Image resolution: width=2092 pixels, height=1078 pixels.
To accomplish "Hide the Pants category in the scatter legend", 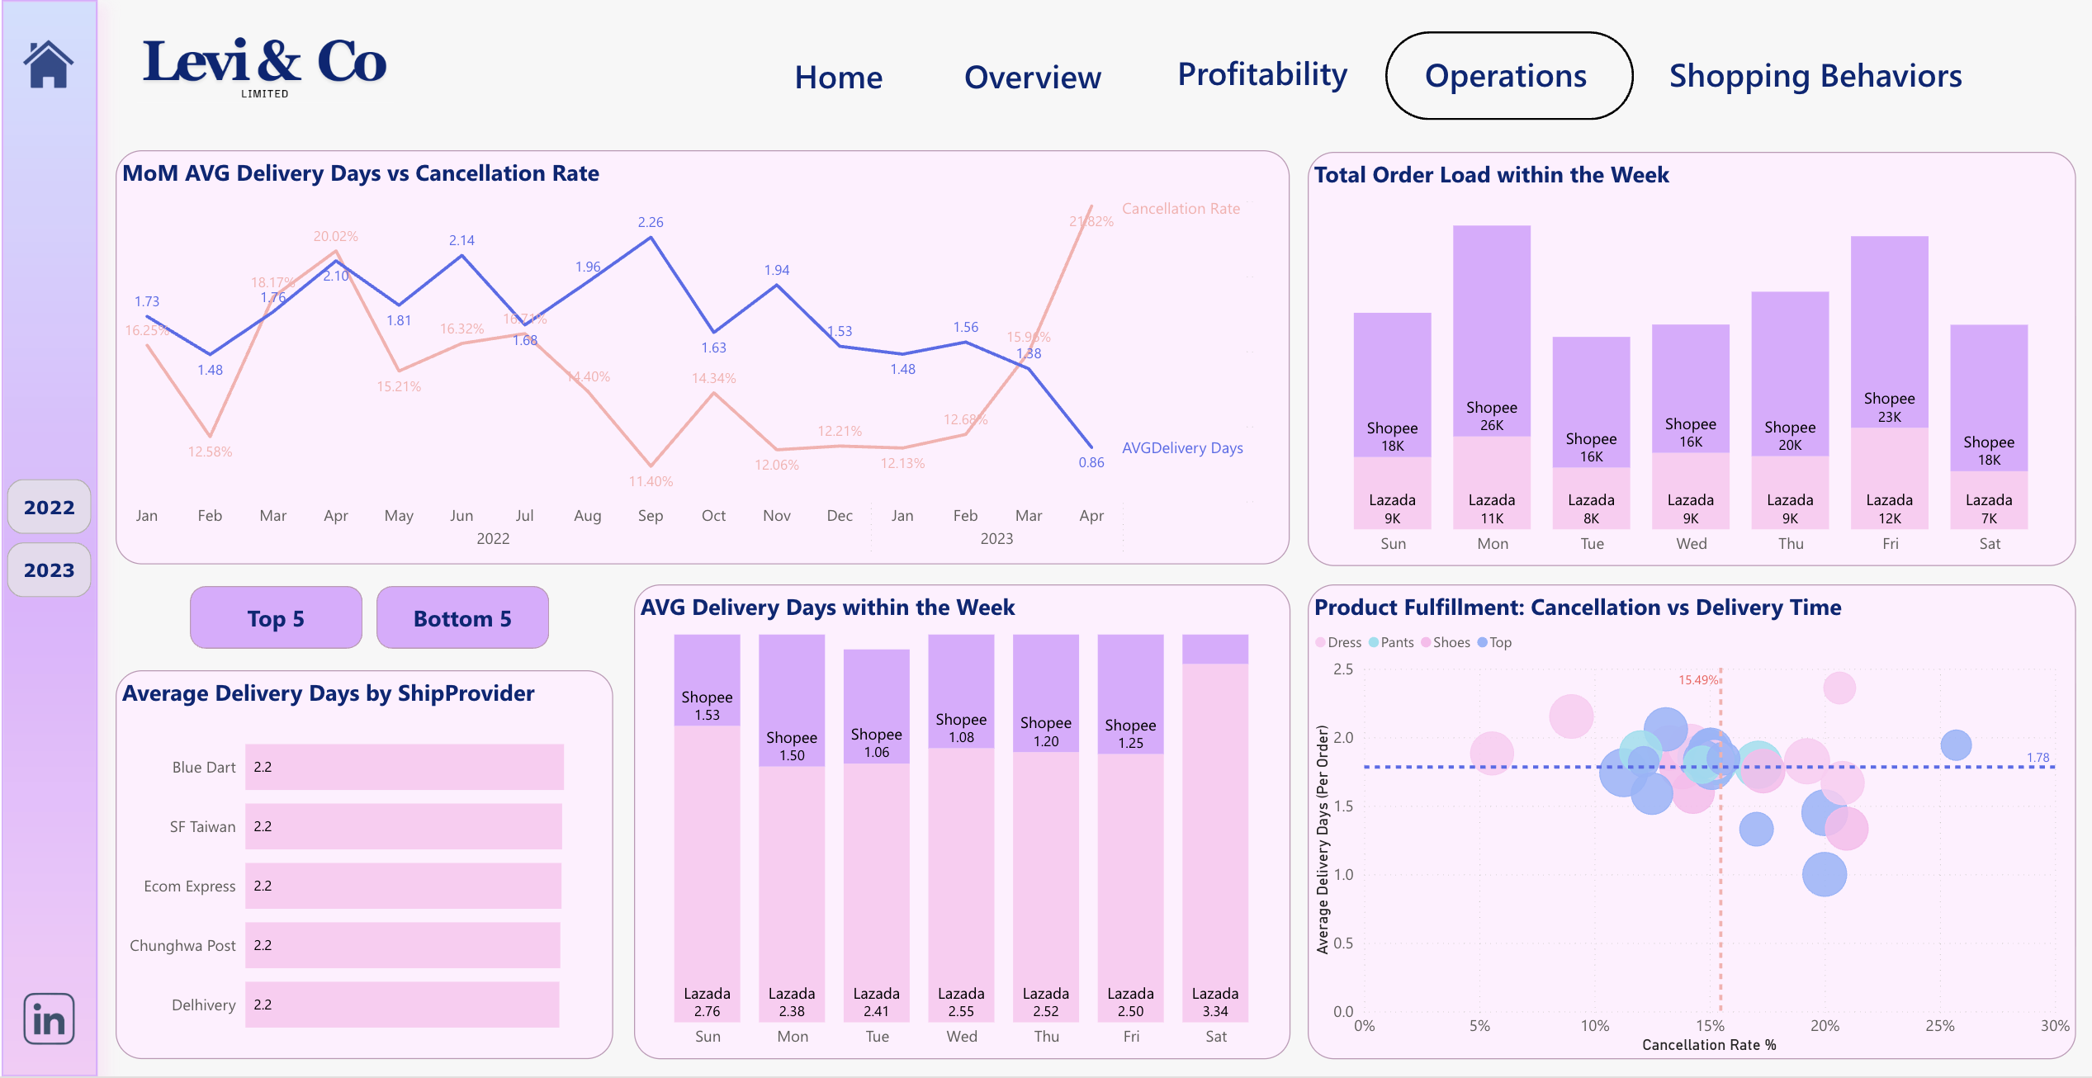I will point(1393,642).
